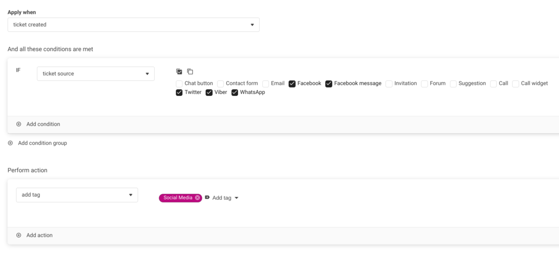
Task: Click the plus icon beside Add action
Action: pos(19,235)
